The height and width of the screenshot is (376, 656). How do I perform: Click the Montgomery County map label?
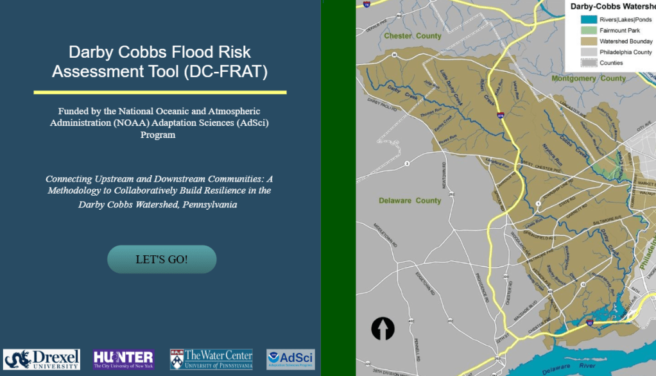coord(588,78)
